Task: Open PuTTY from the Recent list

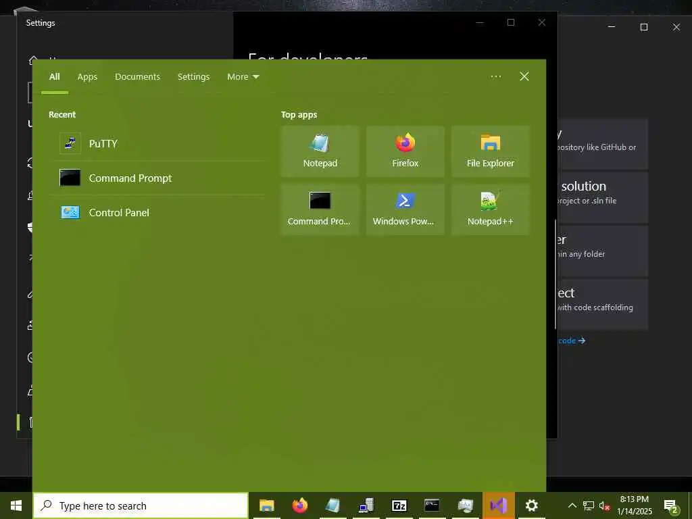Action: (x=157, y=143)
